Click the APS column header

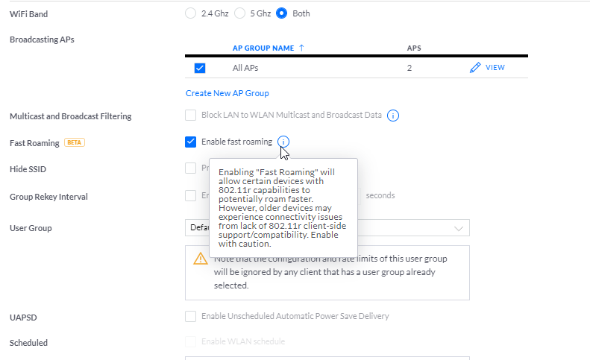pos(414,48)
